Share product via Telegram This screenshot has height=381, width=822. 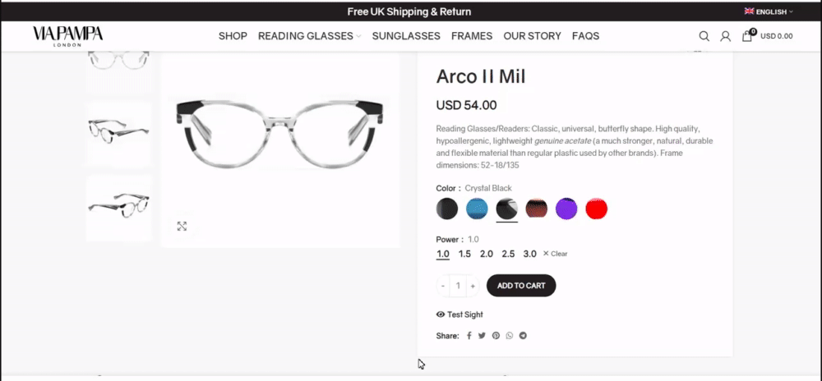[x=523, y=336]
